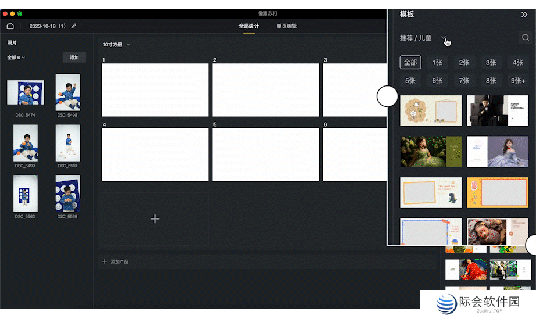This screenshot has height=319, width=536.
Task: Expand the 推荐 / 儿童 category dropdown
Action: pos(444,38)
